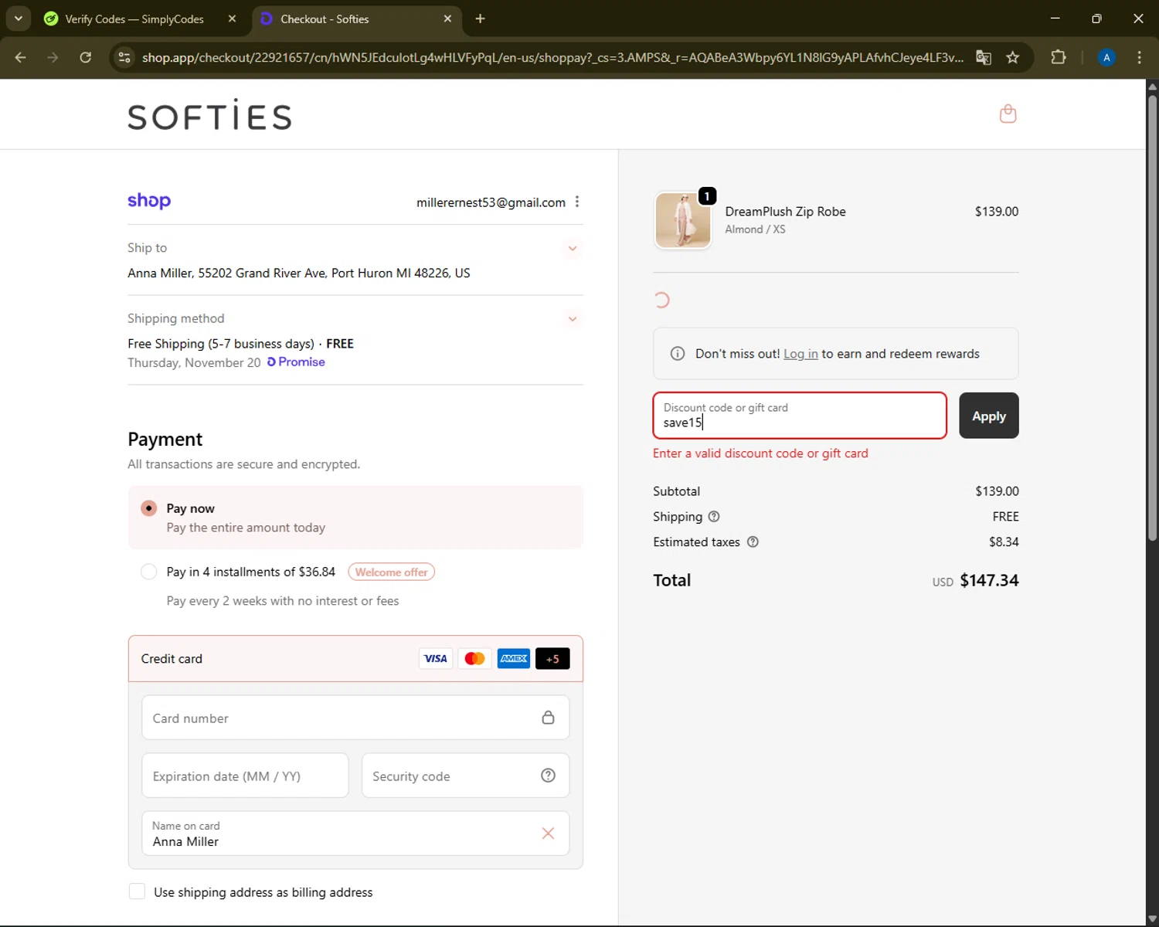Reload the checkout page
Screen dimensions: 1159x927
pos(85,57)
